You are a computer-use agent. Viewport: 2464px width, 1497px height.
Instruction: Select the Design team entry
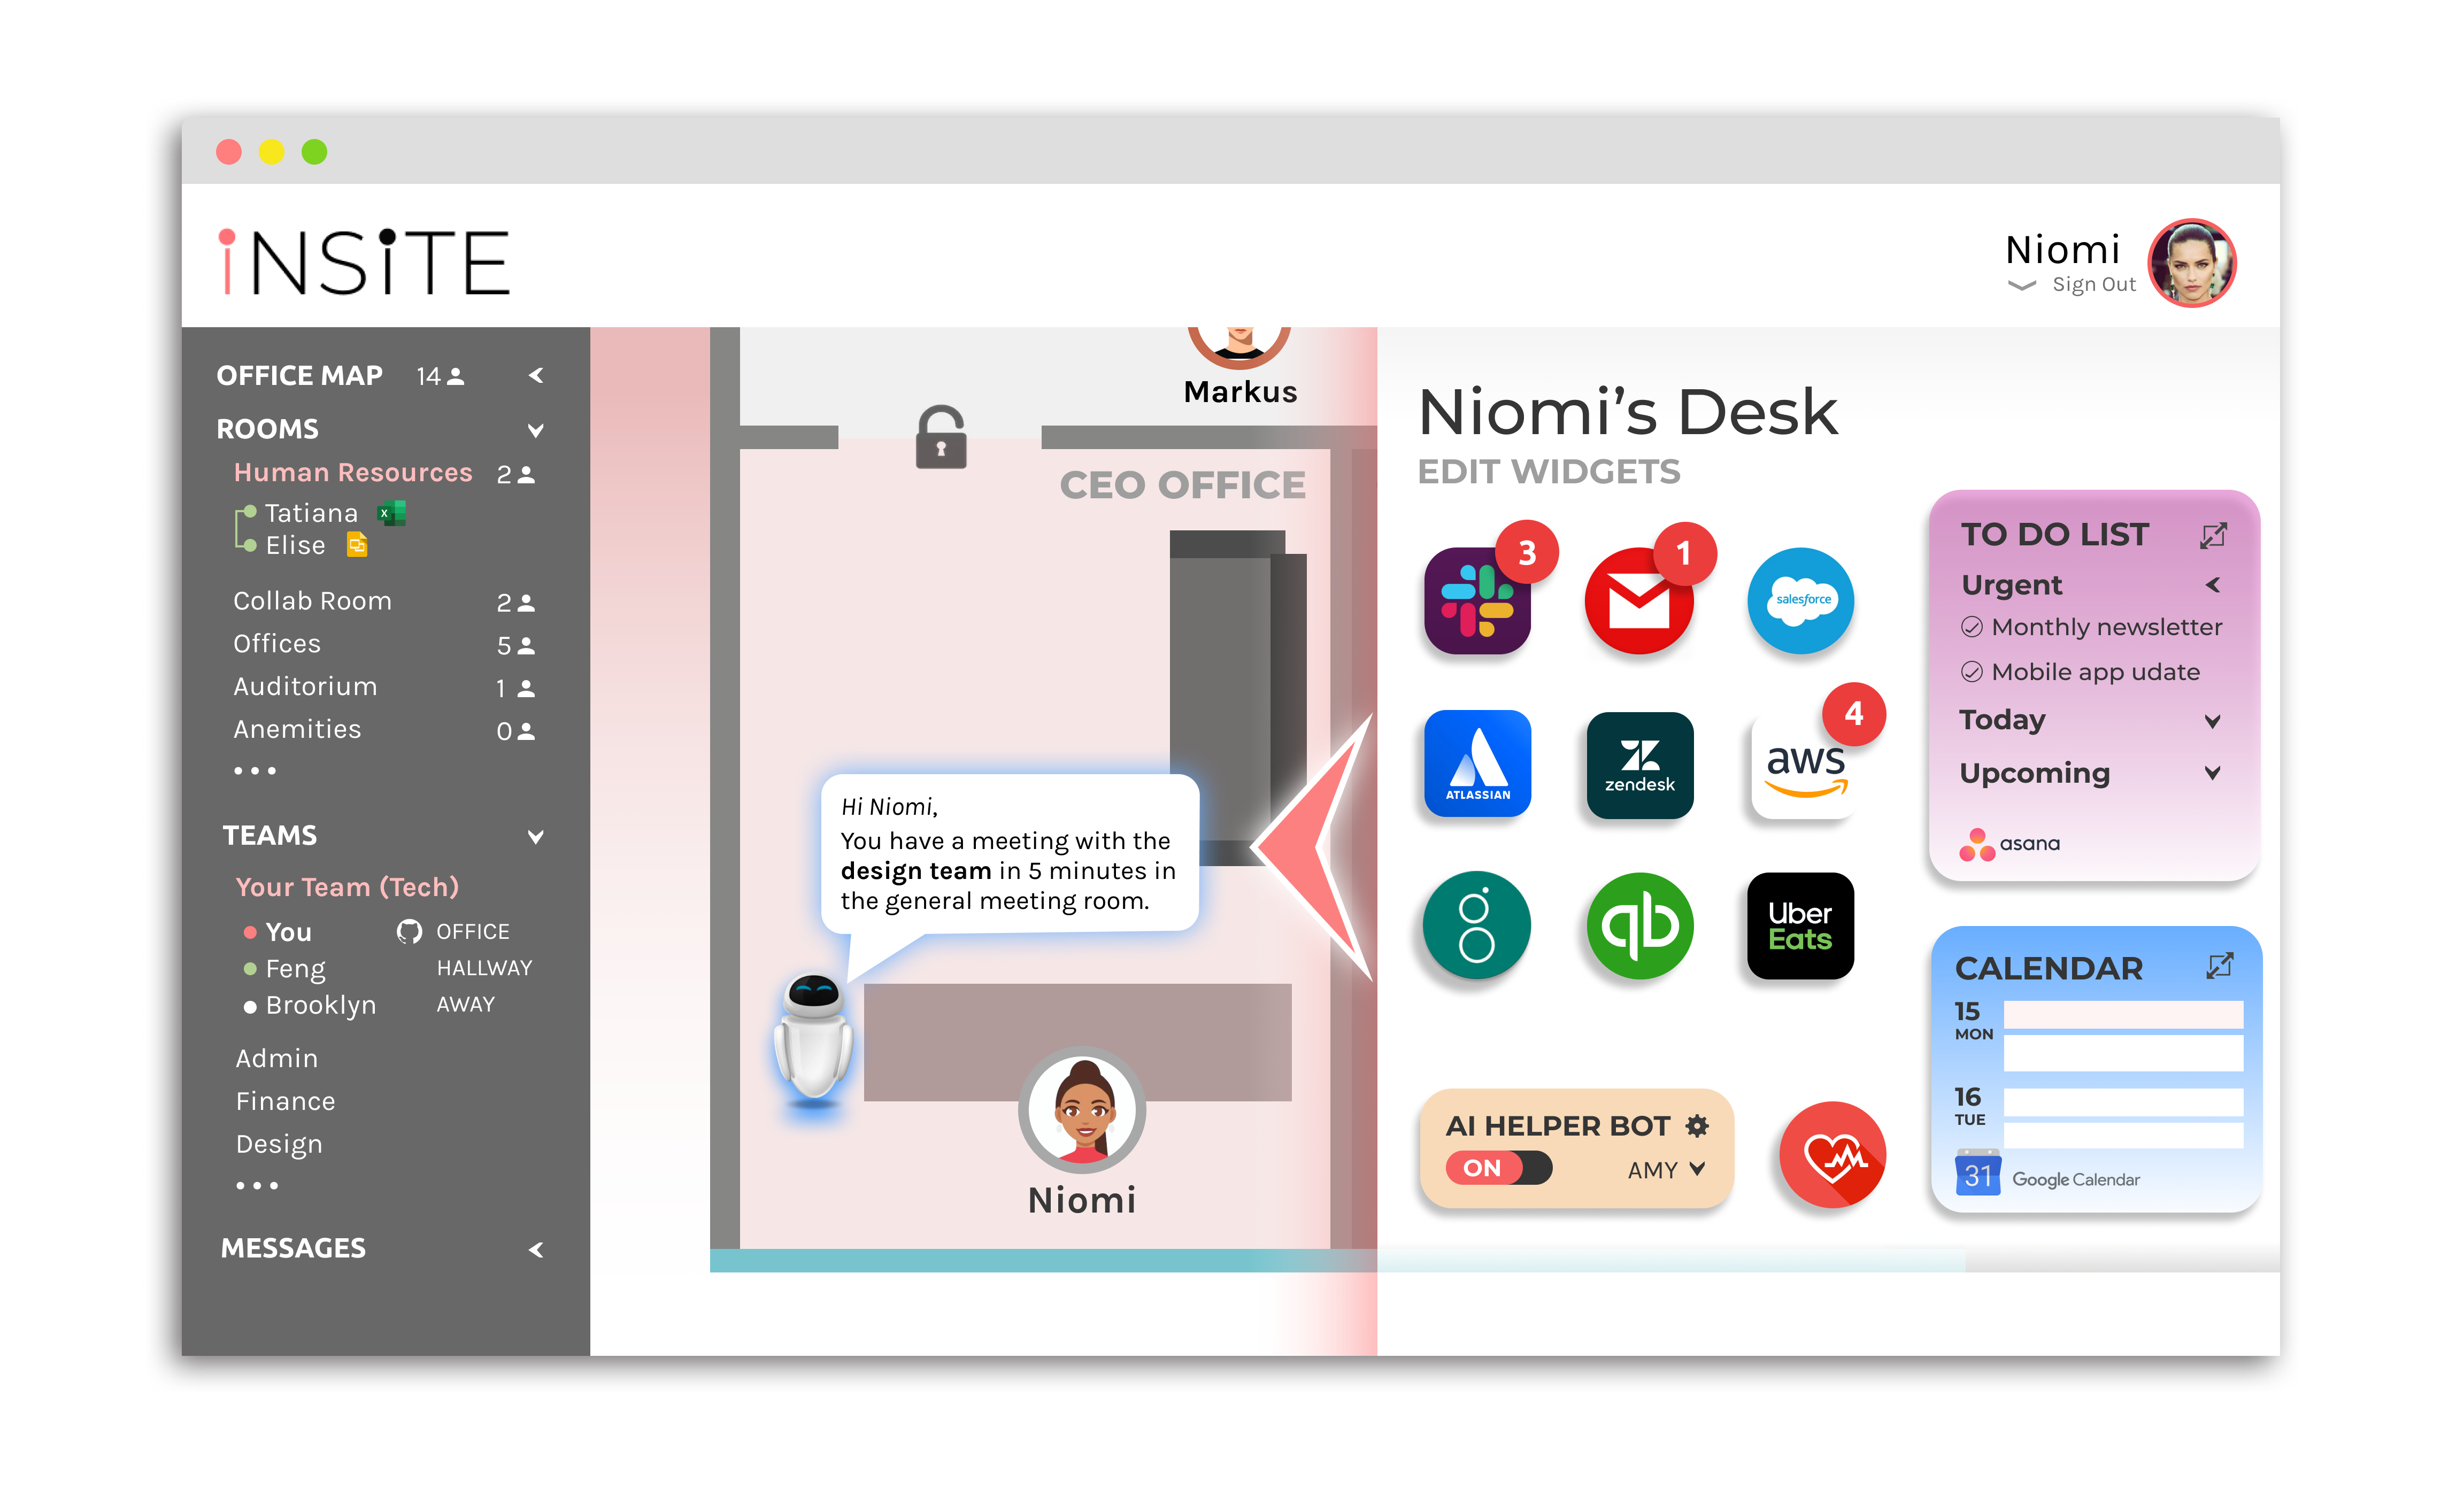279,1144
